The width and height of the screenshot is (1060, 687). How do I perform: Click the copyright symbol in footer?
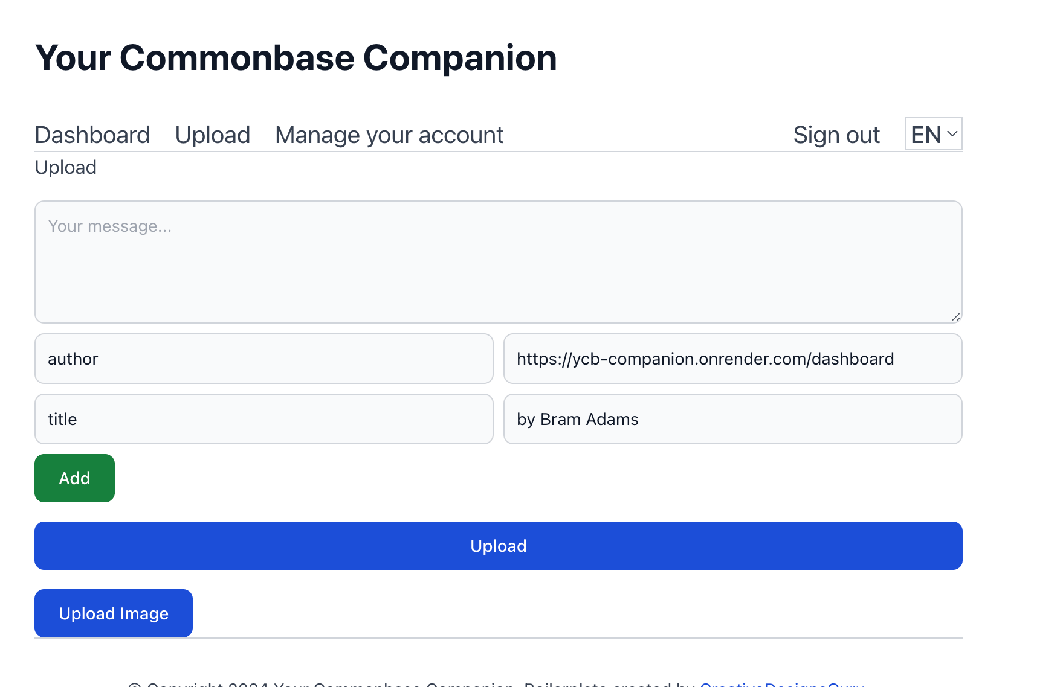(135, 685)
